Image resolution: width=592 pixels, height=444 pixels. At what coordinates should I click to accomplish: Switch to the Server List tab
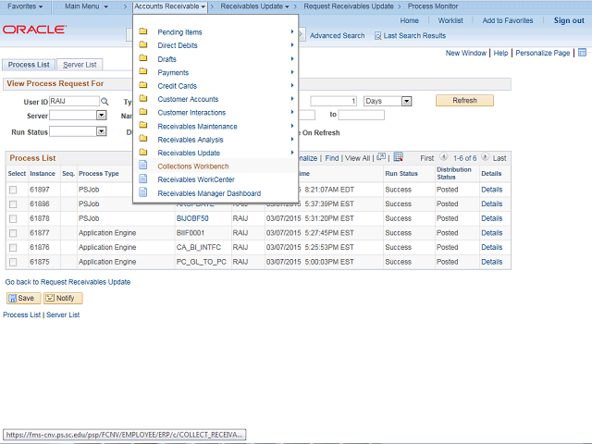click(x=80, y=65)
